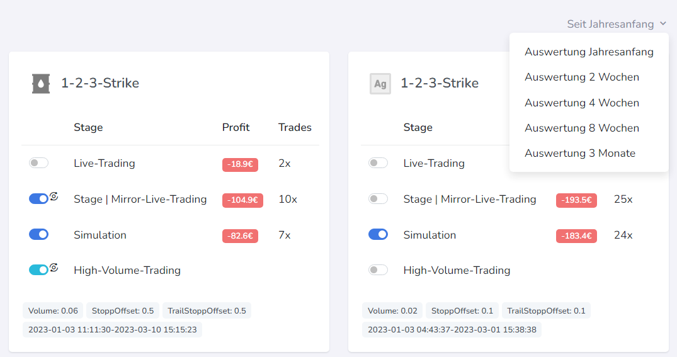The height and width of the screenshot is (357, 677).
Task: Select Auswertung Jahresanfang option
Action: coord(589,52)
